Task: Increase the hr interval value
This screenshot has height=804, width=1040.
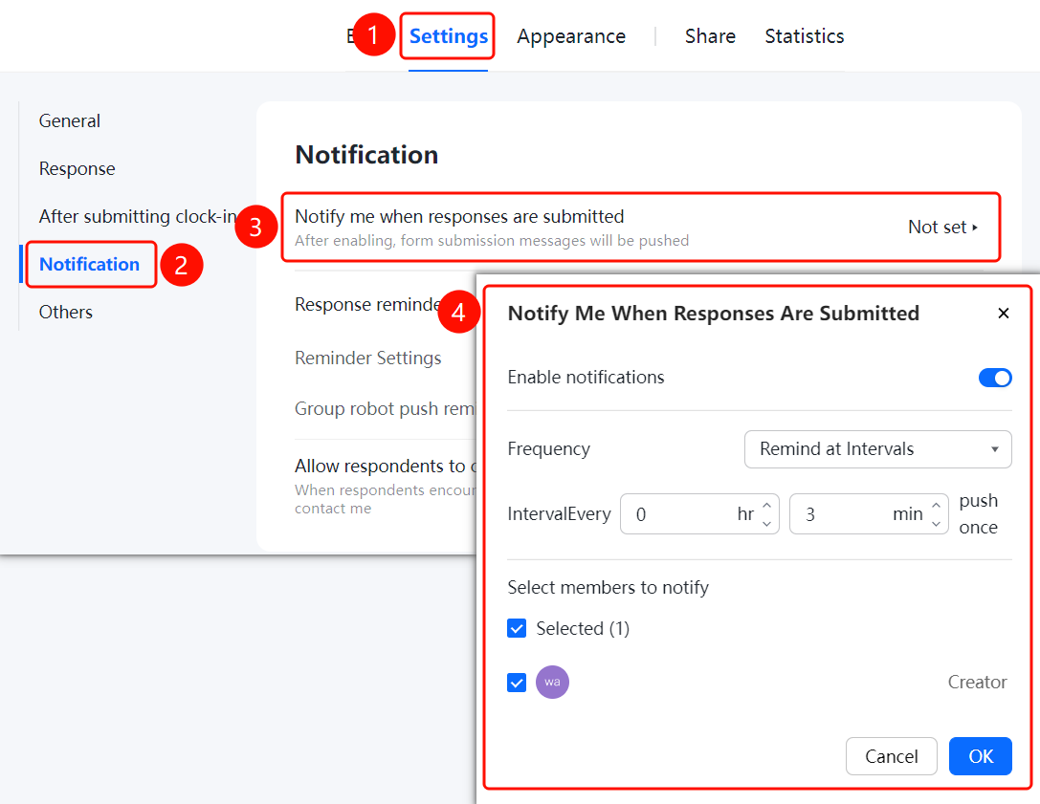Action: click(x=766, y=506)
